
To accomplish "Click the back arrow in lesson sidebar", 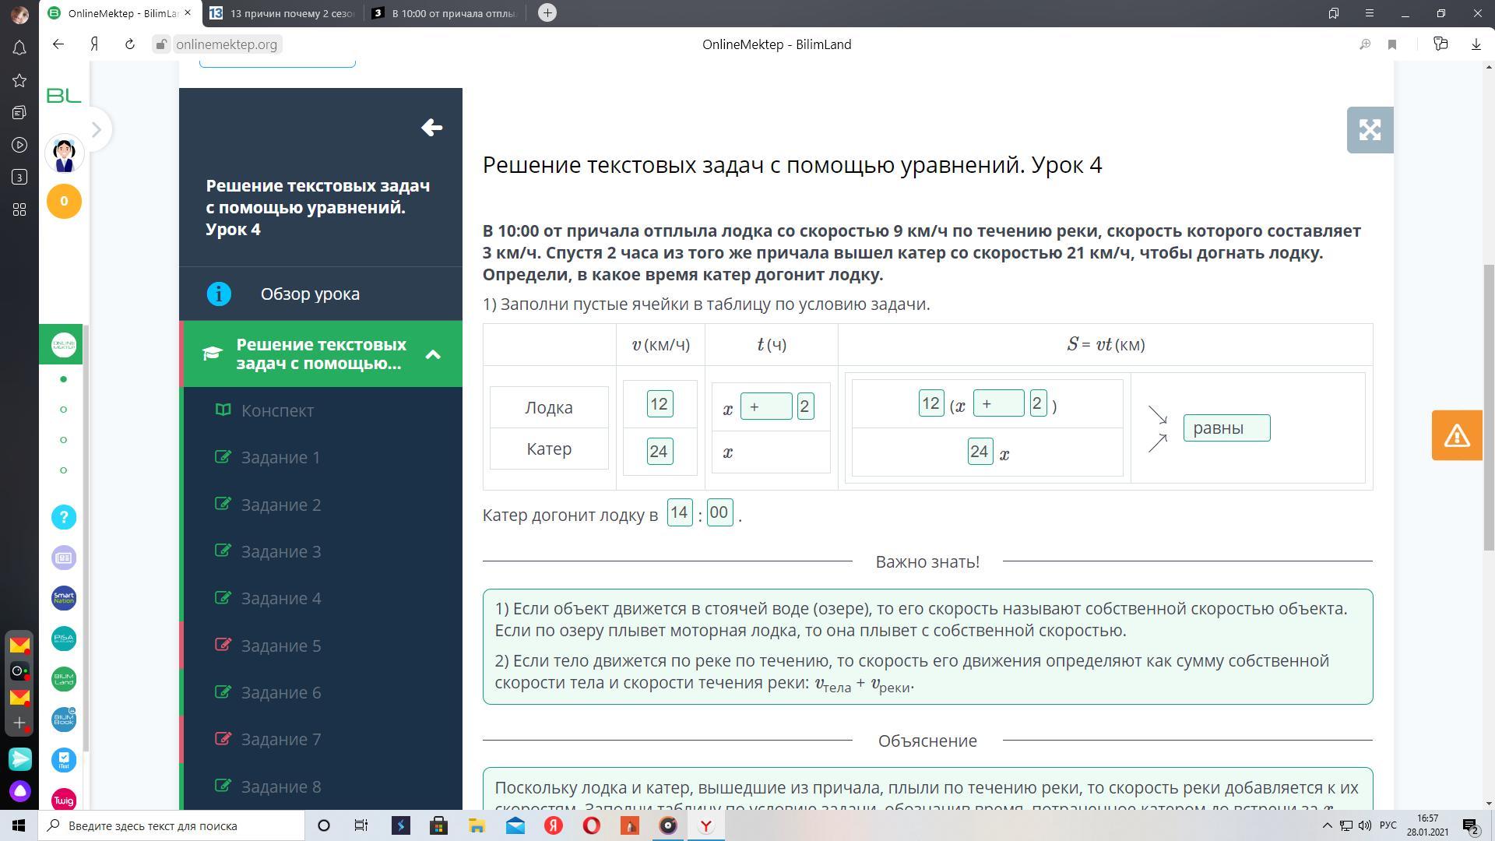I will [x=431, y=128].
